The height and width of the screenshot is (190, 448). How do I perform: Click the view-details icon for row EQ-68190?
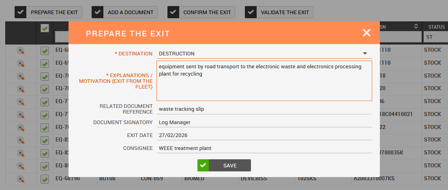[x=21, y=178]
